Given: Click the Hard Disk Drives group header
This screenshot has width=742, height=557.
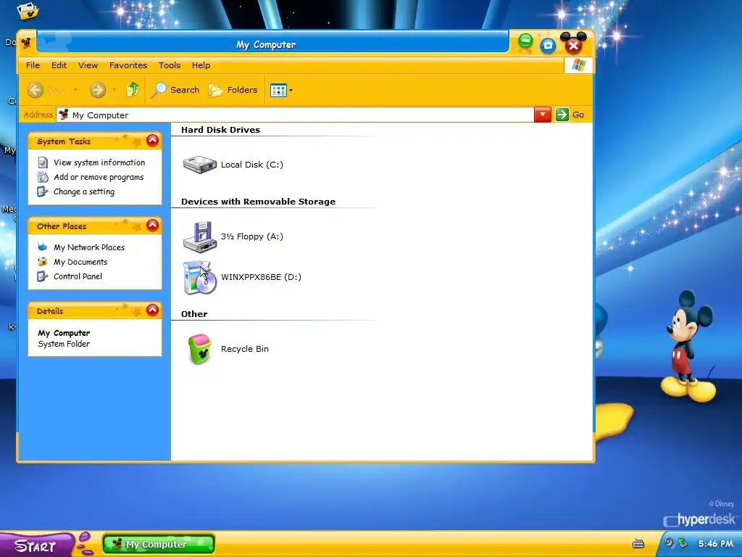Looking at the screenshot, I should 220,130.
